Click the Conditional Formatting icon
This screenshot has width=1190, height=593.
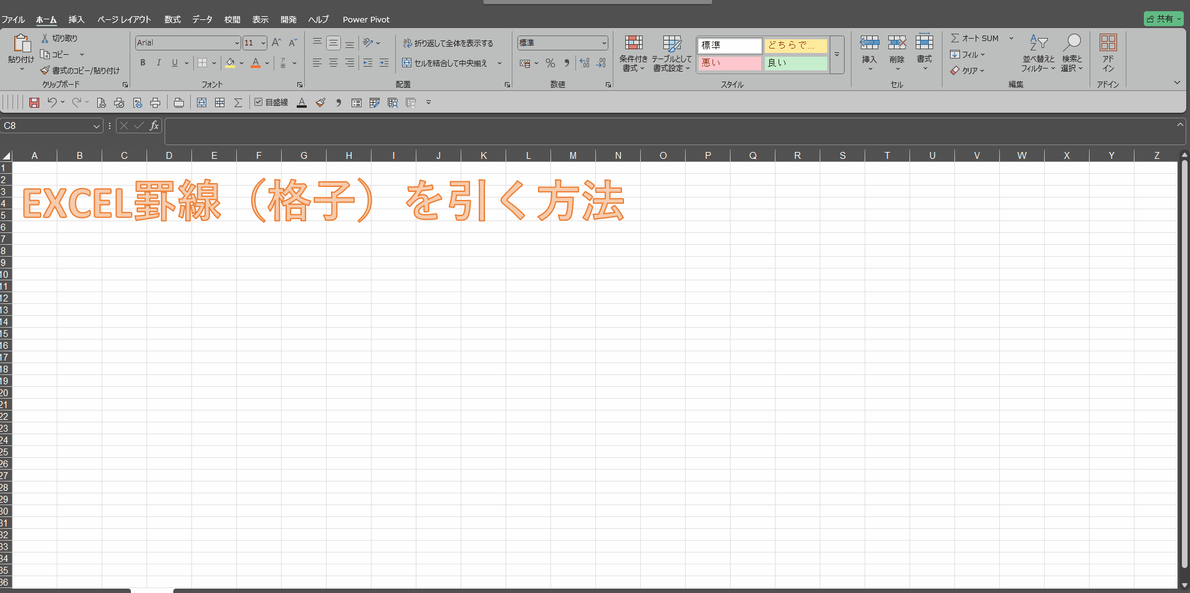[633, 43]
